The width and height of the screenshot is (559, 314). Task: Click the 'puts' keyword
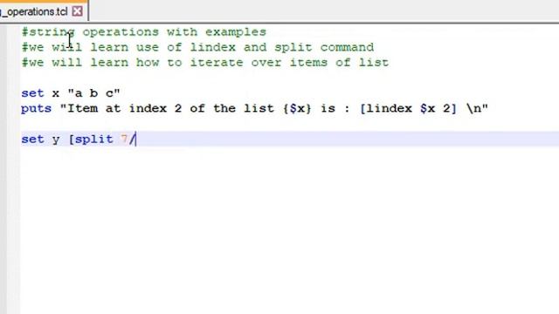37,108
